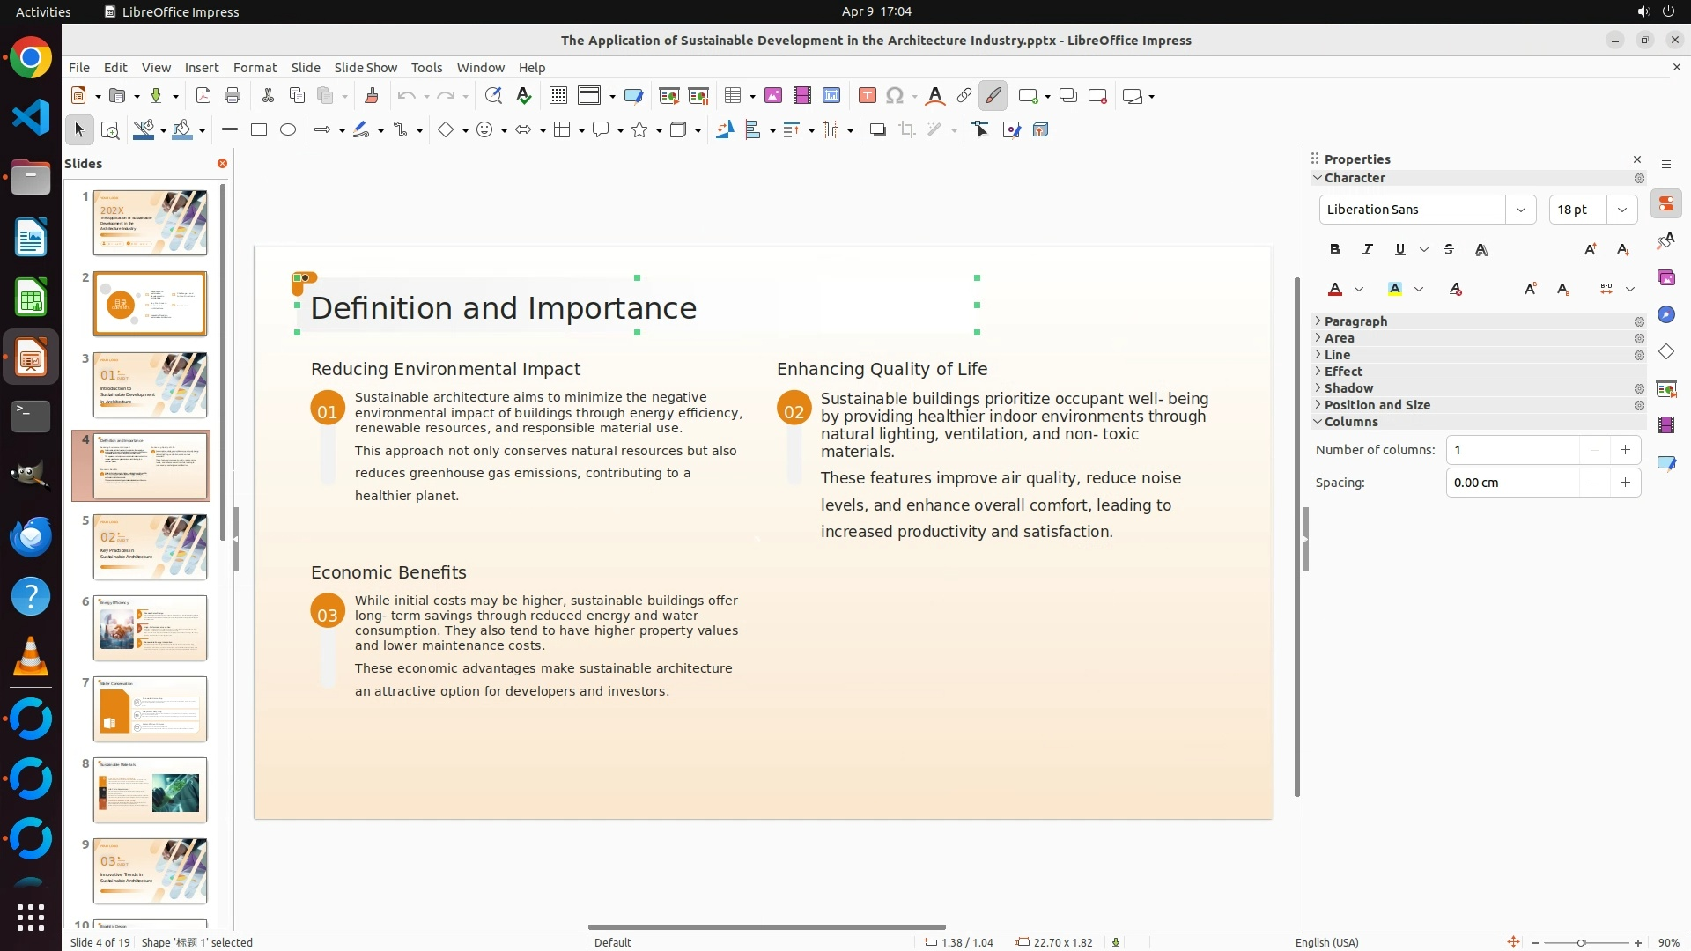The image size is (1691, 951).
Task: Expand the Paragraph section
Action: coord(1355,321)
